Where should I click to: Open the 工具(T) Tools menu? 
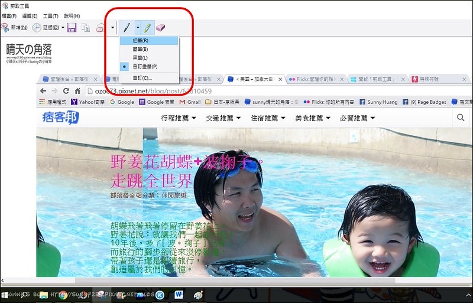(51, 16)
